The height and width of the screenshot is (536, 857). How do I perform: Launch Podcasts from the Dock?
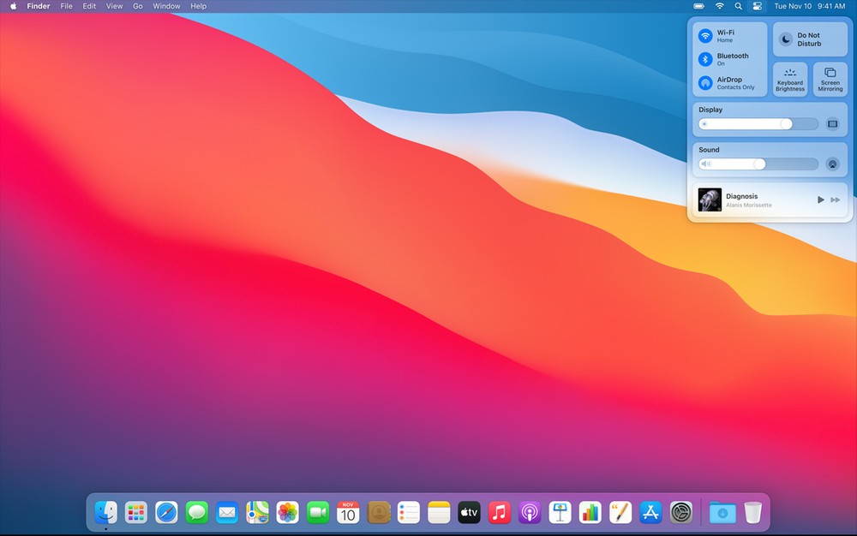[x=530, y=513]
